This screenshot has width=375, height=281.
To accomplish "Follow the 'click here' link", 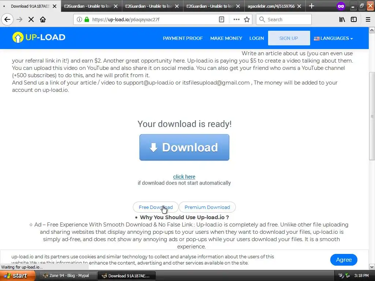I will [184, 177].
